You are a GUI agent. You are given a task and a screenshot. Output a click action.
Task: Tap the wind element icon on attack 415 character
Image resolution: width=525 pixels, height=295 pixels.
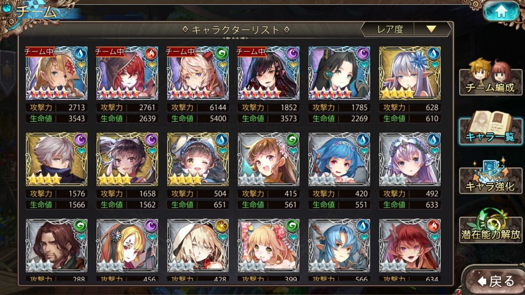coord(292,139)
